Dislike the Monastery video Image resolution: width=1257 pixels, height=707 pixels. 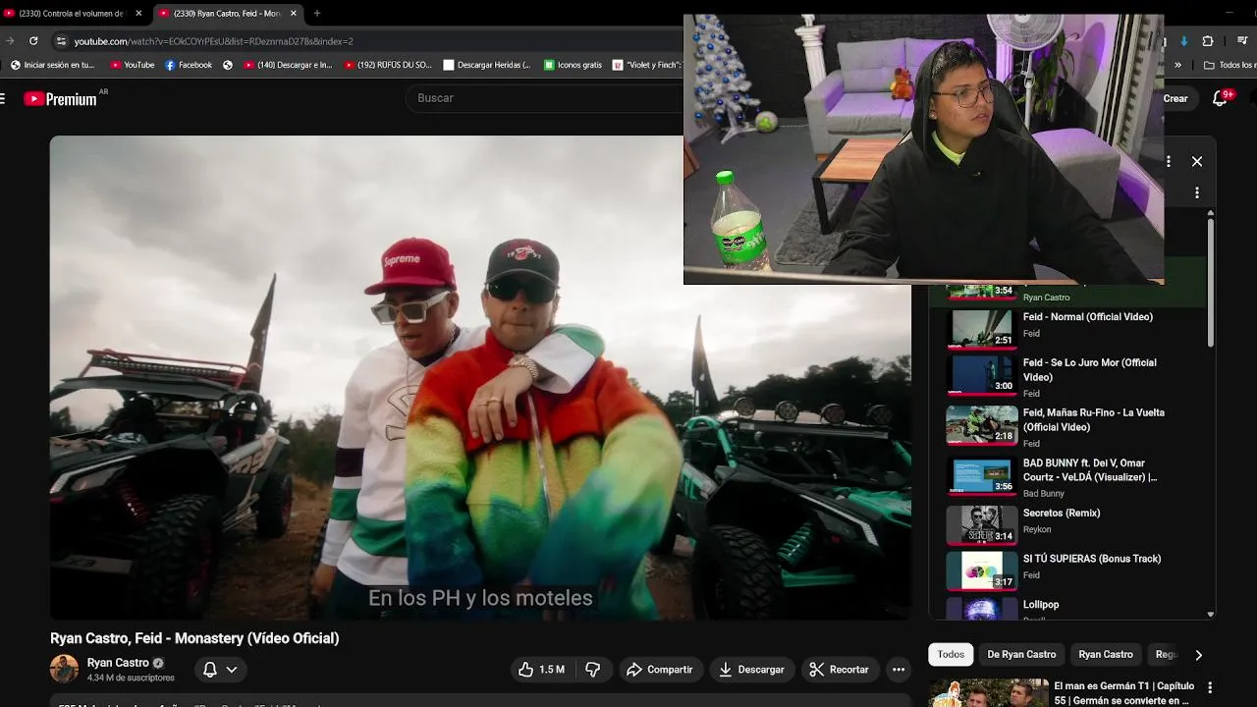tap(593, 670)
